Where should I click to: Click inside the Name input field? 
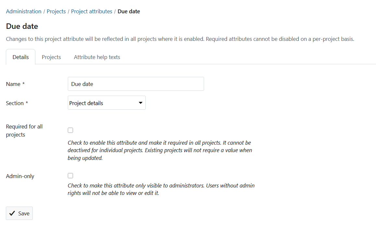[x=136, y=84]
